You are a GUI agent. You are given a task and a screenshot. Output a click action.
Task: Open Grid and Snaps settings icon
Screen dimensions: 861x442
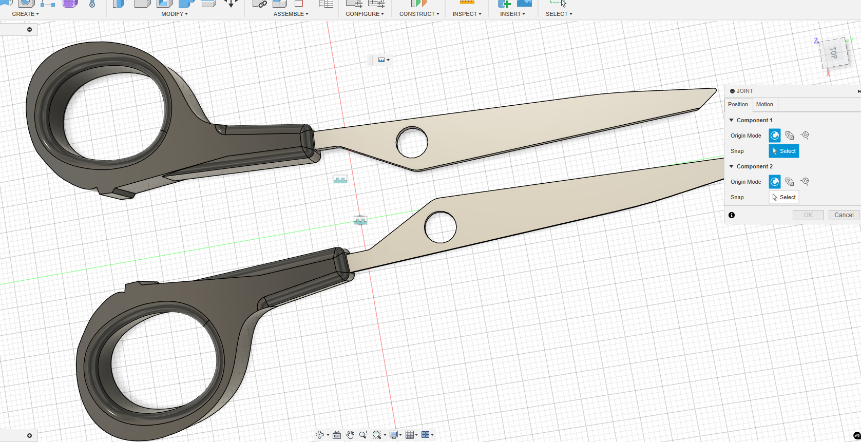point(410,435)
